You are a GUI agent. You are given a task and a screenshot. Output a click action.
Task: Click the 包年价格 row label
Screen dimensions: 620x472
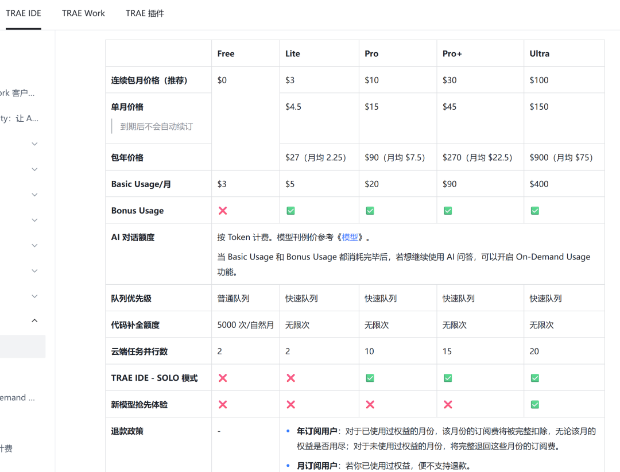pos(127,157)
